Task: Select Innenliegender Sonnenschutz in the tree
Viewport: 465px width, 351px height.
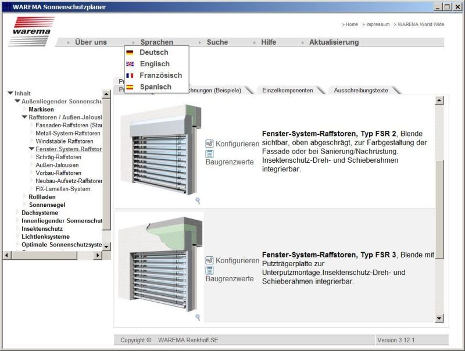Action: (x=62, y=221)
